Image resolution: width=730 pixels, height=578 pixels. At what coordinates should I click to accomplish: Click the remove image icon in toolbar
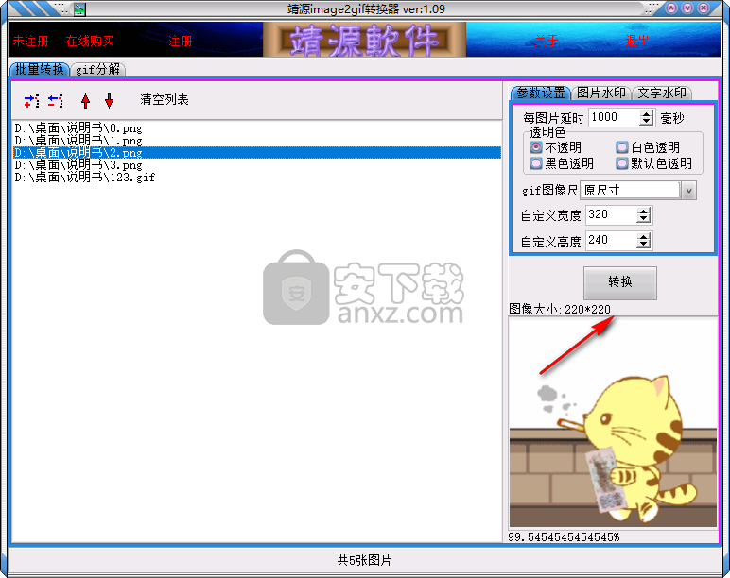[x=55, y=100]
